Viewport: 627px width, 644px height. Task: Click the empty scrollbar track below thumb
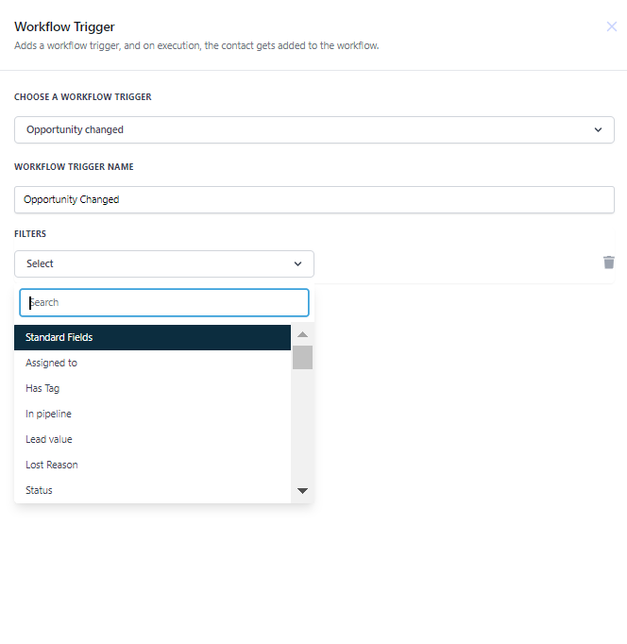302,425
